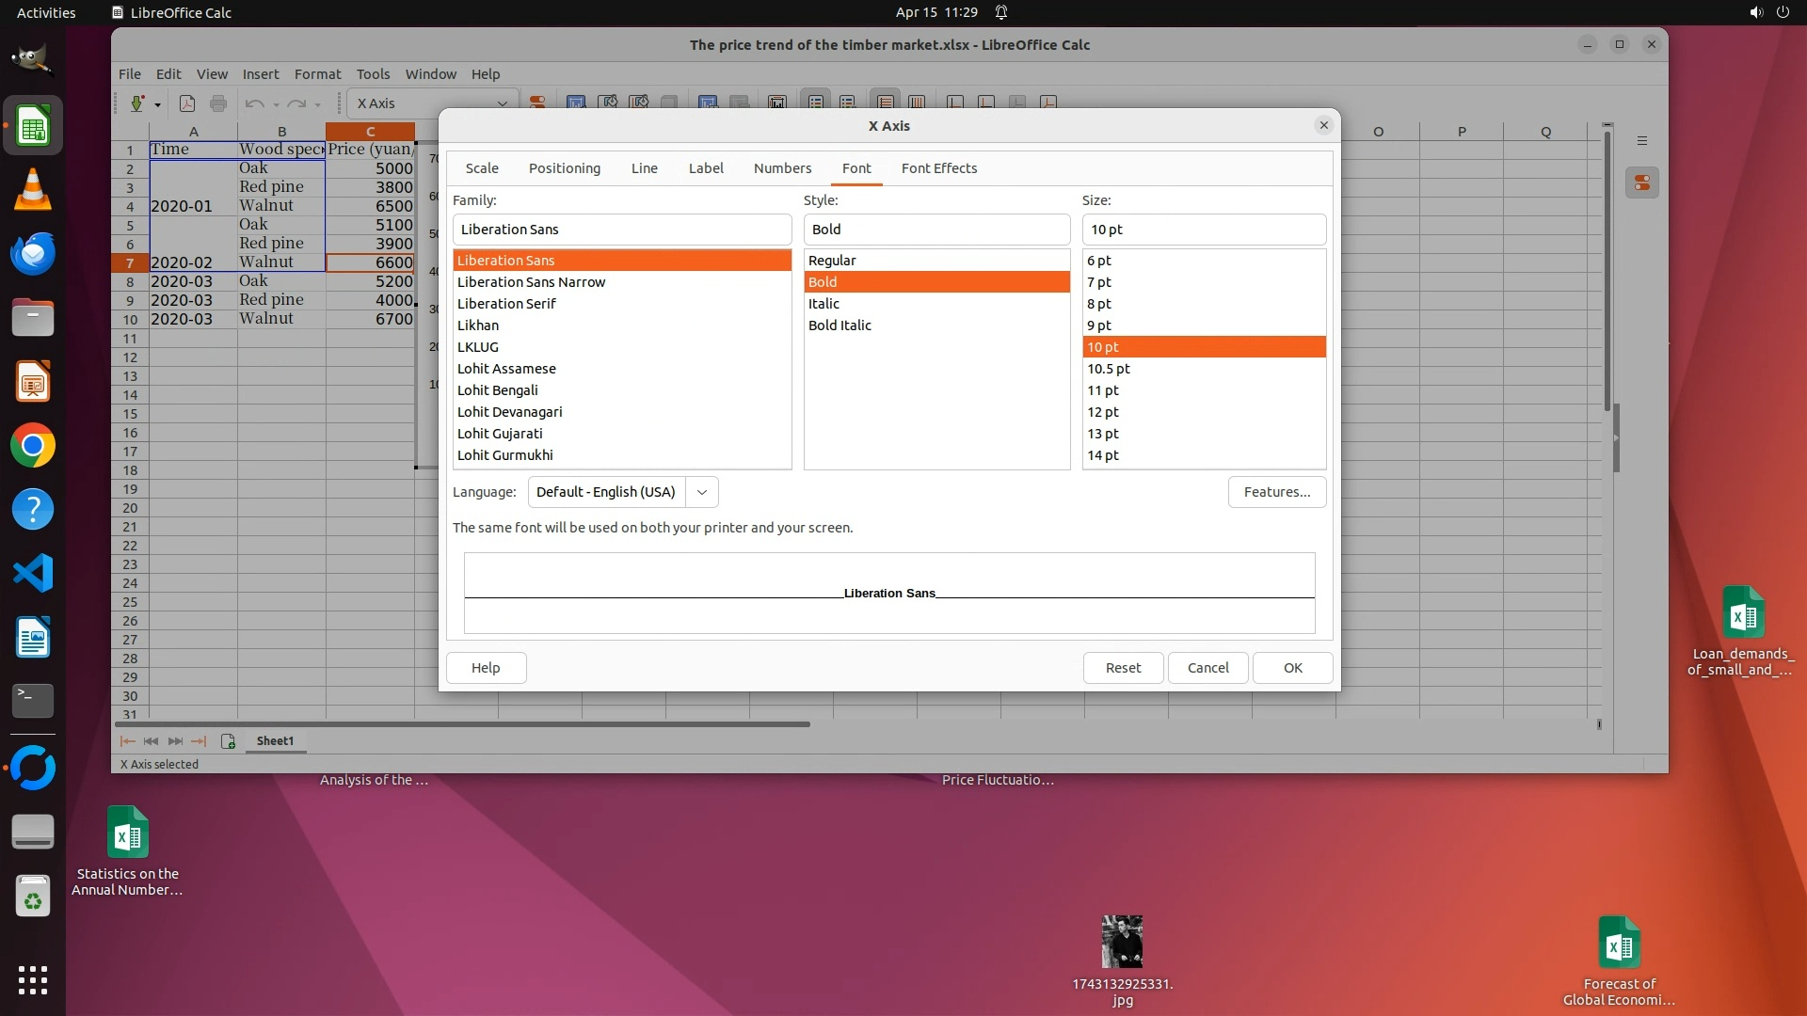This screenshot has height=1016, width=1807.
Task: Click the Undo arrow icon
Action: [254, 103]
